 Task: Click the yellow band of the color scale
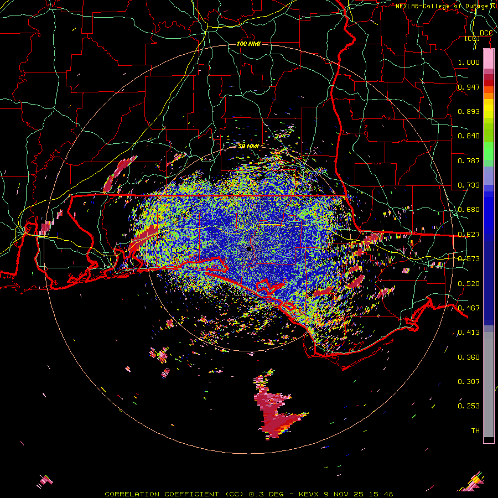click(x=489, y=109)
